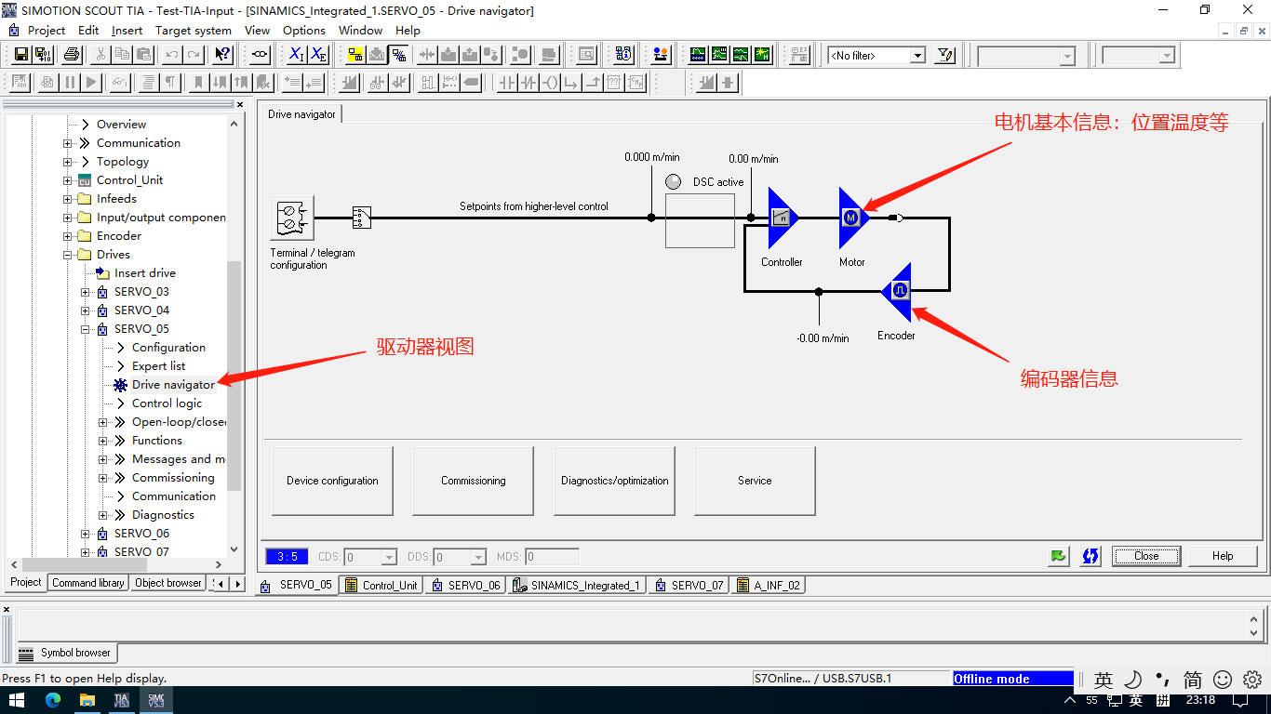Open the DDS dropdown

click(x=478, y=558)
